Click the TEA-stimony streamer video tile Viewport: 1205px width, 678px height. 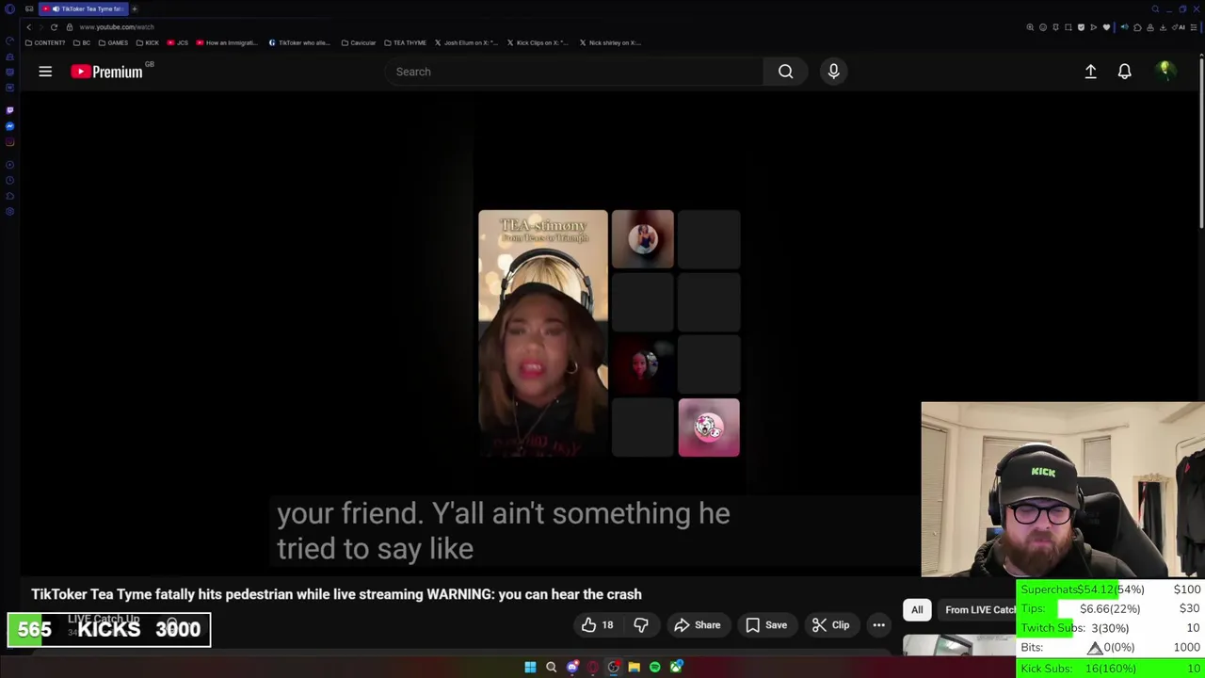click(x=543, y=333)
